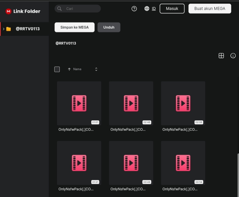Open the video thumbnail with duration 02:46
The width and height of the screenshot is (239, 197).
(x=131, y=103)
